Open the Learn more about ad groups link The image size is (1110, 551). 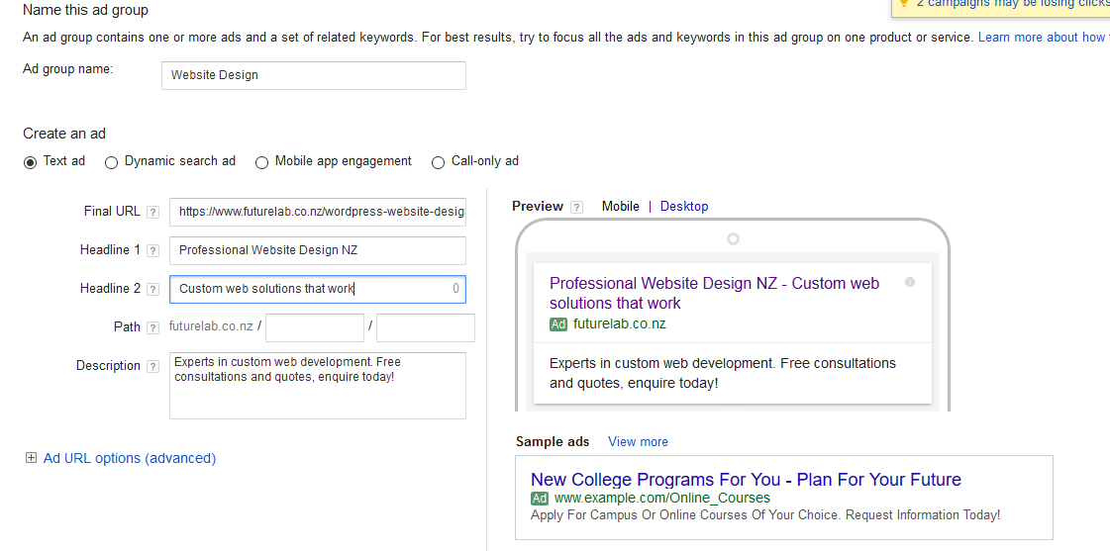pyautogui.click(x=1042, y=38)
